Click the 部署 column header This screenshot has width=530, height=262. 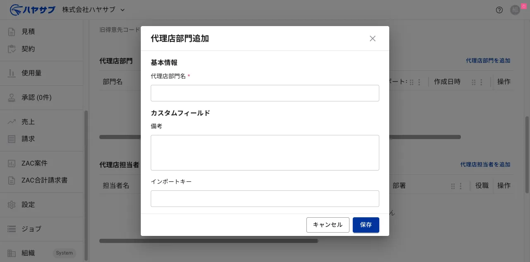pos(399,186)
